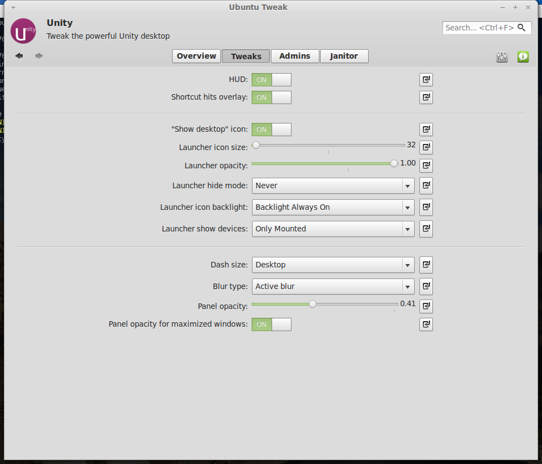
Task: Click the "Dash size:" label
Action: [x=229, y=265]
